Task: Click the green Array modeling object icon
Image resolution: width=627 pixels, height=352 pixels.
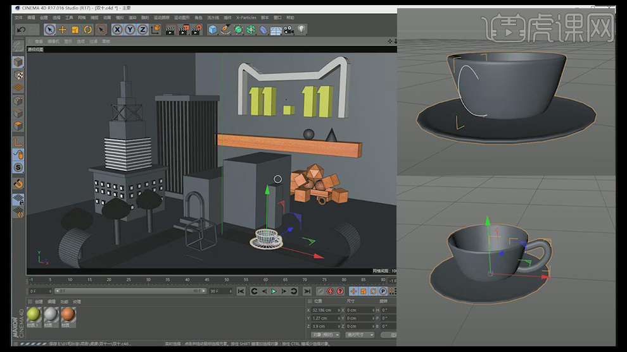Action: pyautogui.click(x=251, y=30)
